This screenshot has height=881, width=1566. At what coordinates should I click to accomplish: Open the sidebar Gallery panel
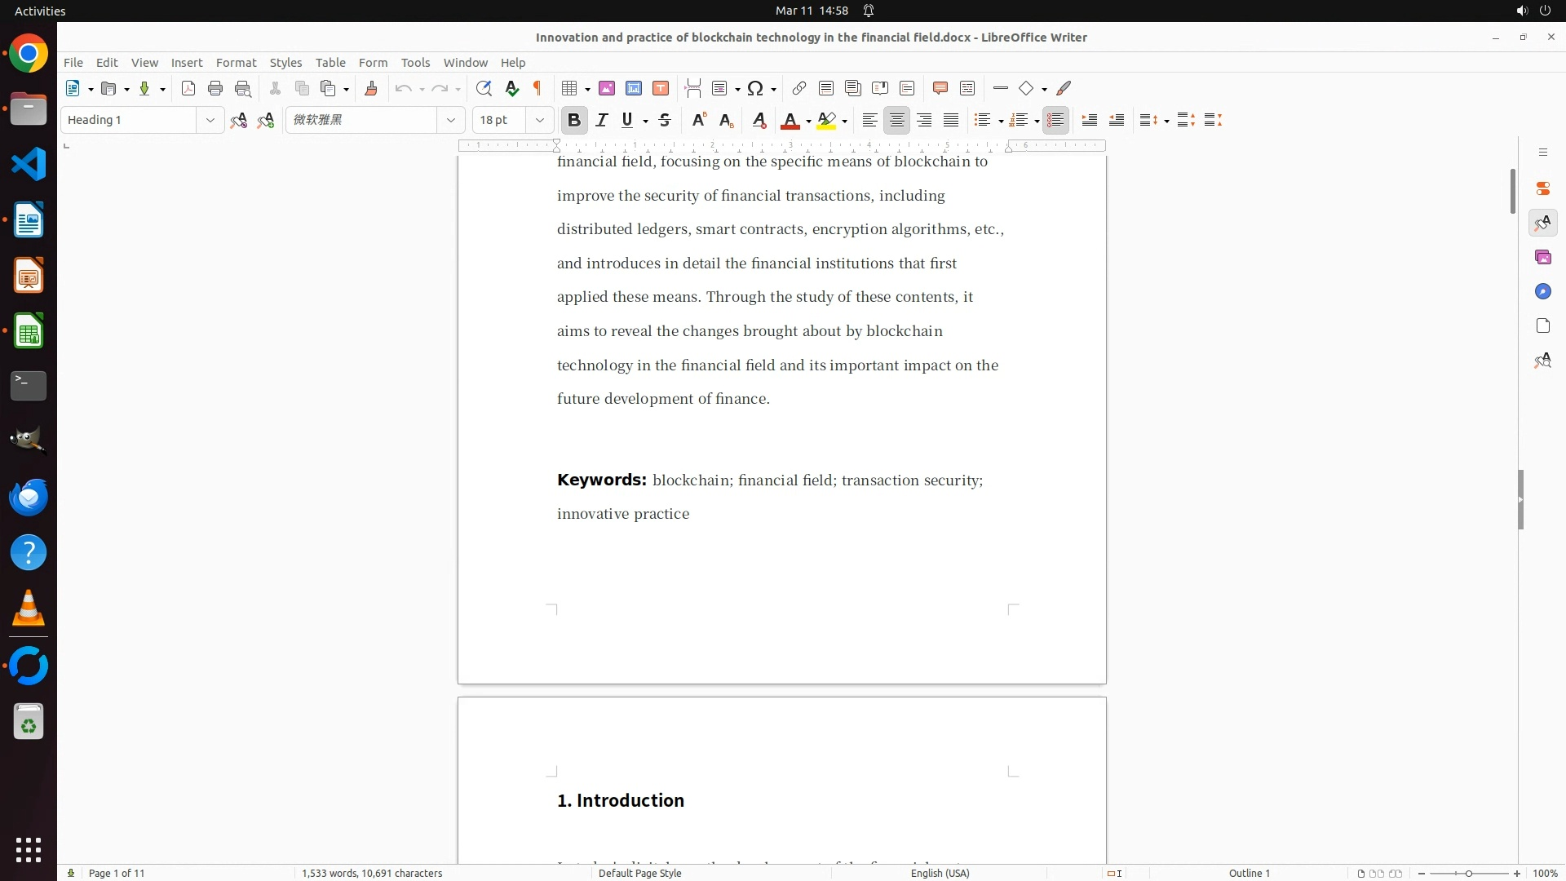click(x=1542, y=258)
